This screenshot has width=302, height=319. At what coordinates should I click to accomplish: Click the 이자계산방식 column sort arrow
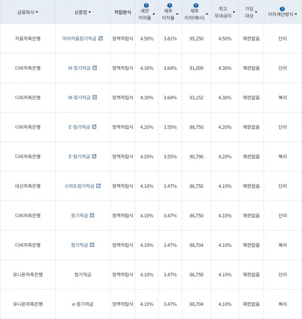(296, 14)
